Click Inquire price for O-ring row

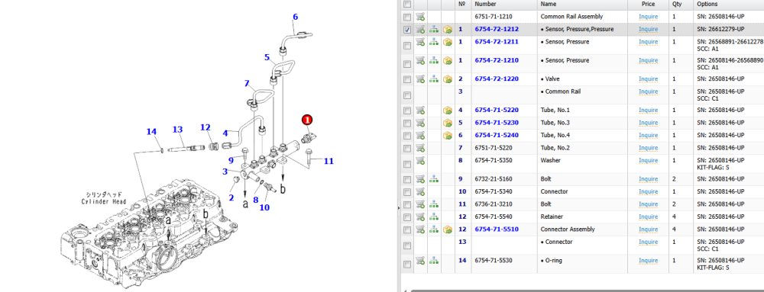tap(648, 261)
